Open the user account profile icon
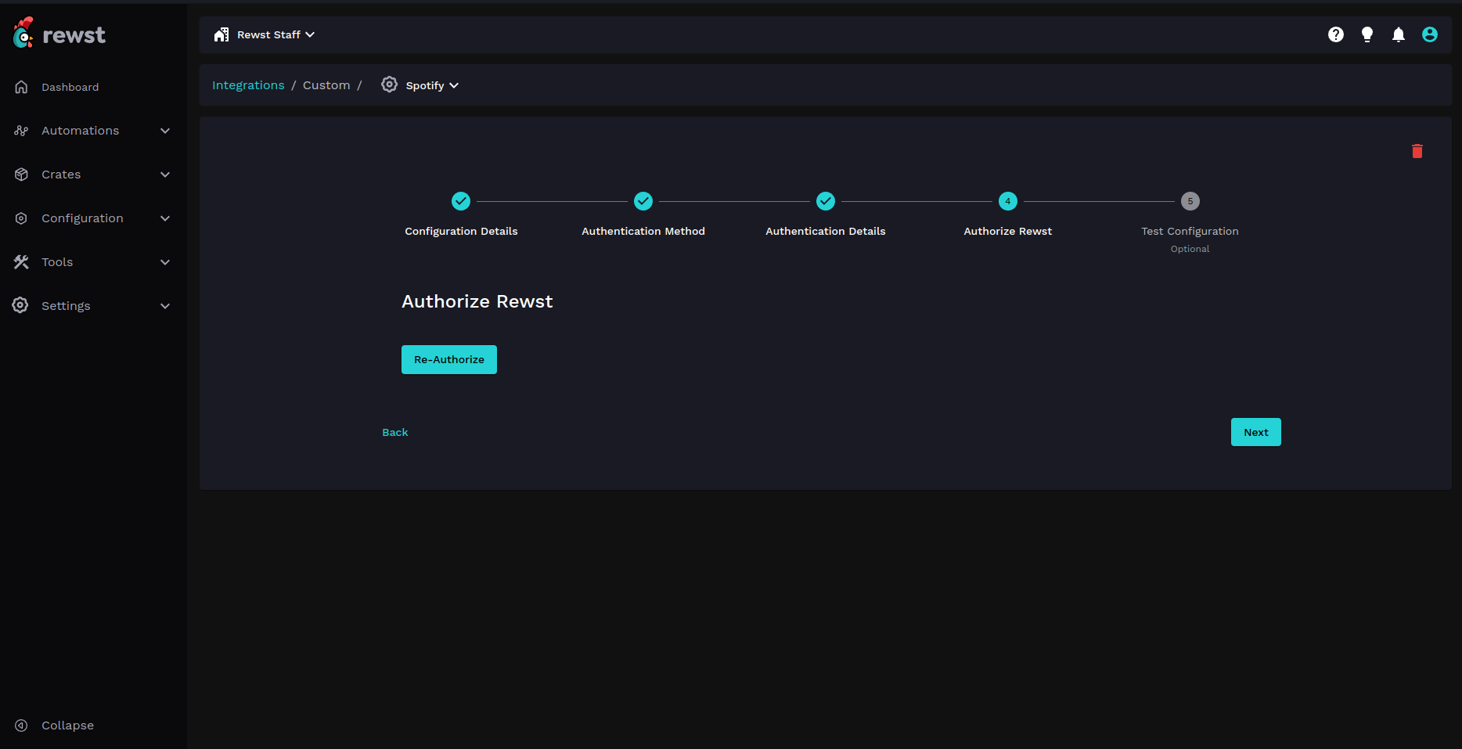Image resolution: width=1462 pixels, height=749 pixels. pos(1430,34)
